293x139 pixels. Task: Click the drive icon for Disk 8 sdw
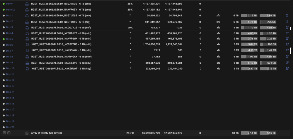[27, 57]
